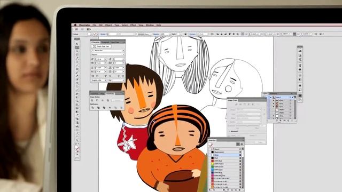This screenshot has width=342, height=192.
Task: Open the language dropdown (English: USA)
Action: pos(106,80)
